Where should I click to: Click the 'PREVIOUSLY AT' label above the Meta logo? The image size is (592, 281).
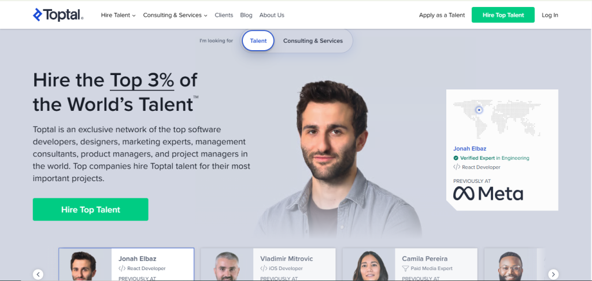472,181
